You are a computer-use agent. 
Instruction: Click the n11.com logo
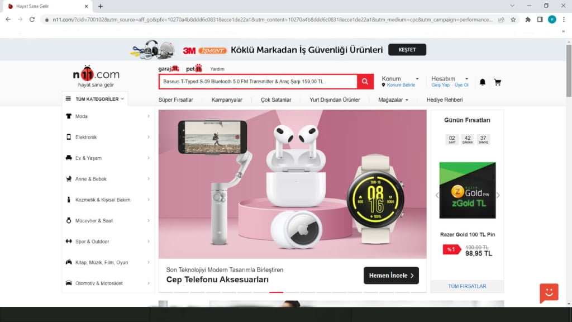96,74
